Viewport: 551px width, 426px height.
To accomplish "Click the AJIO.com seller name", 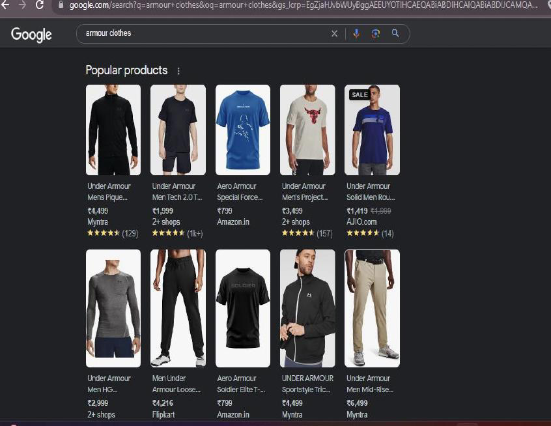I will (361, 222).
